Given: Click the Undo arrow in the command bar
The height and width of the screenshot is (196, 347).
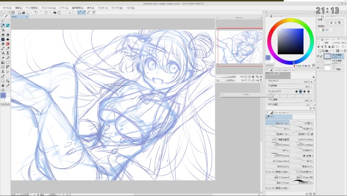Looking at the screenshot, I should (x=36, y=13).
